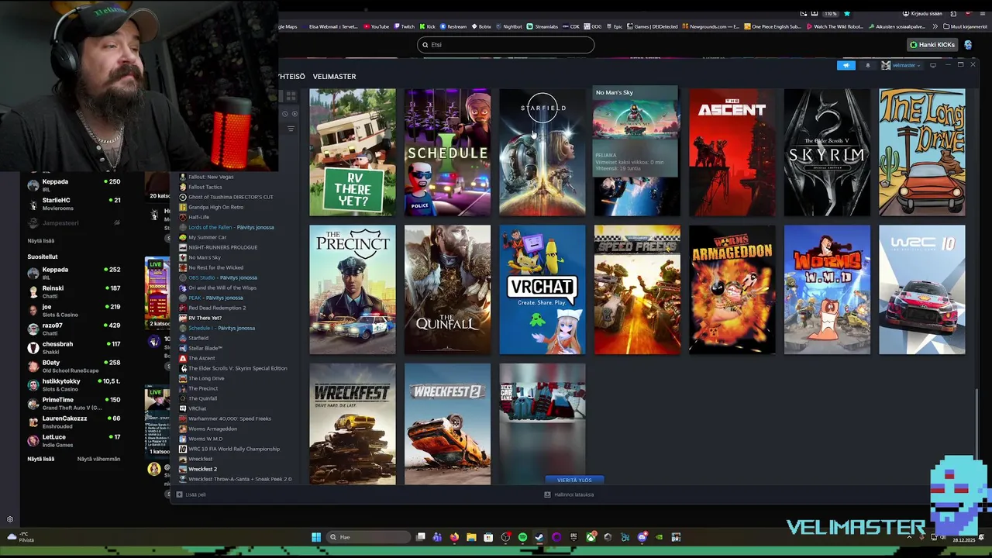The height and width of the screenshot is (558, 992).
Task: Open the Twitch bookmark
Action: click(x=404, y=26)
